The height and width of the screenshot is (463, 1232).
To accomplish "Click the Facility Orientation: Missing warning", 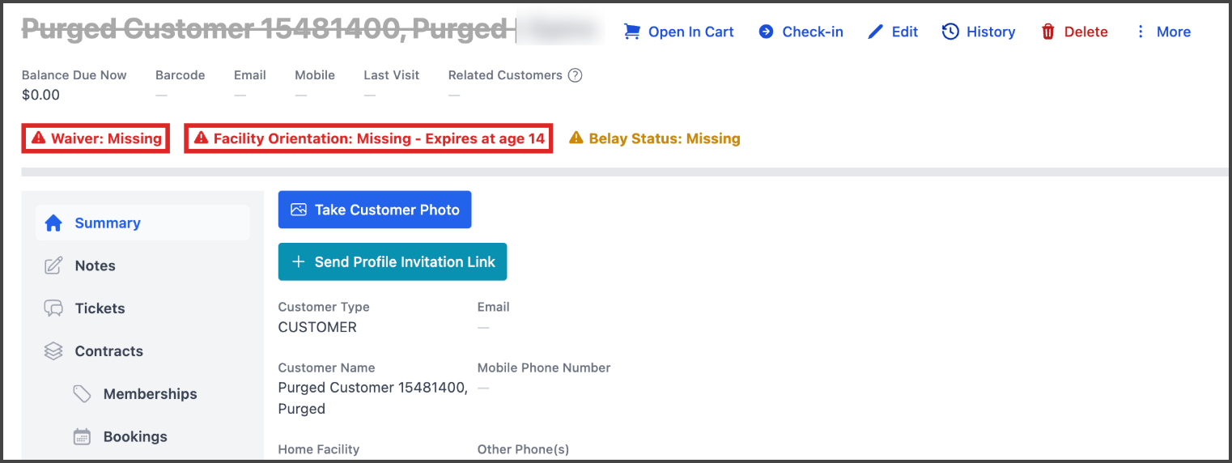I will tap(369, 138).
